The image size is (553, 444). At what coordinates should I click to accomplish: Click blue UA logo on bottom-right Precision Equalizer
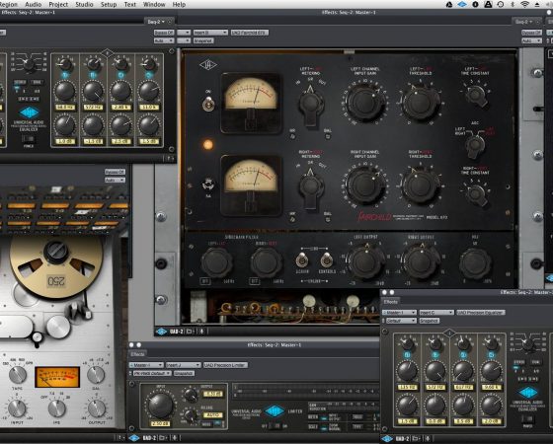tap(528, 393)
